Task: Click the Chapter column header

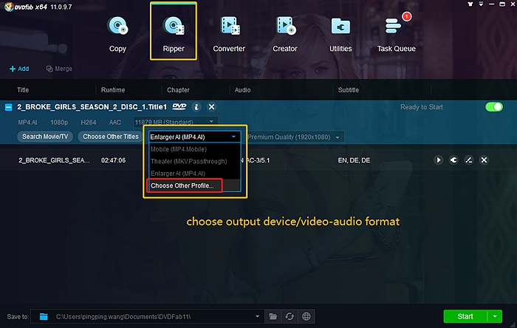Action: (178, 90)
